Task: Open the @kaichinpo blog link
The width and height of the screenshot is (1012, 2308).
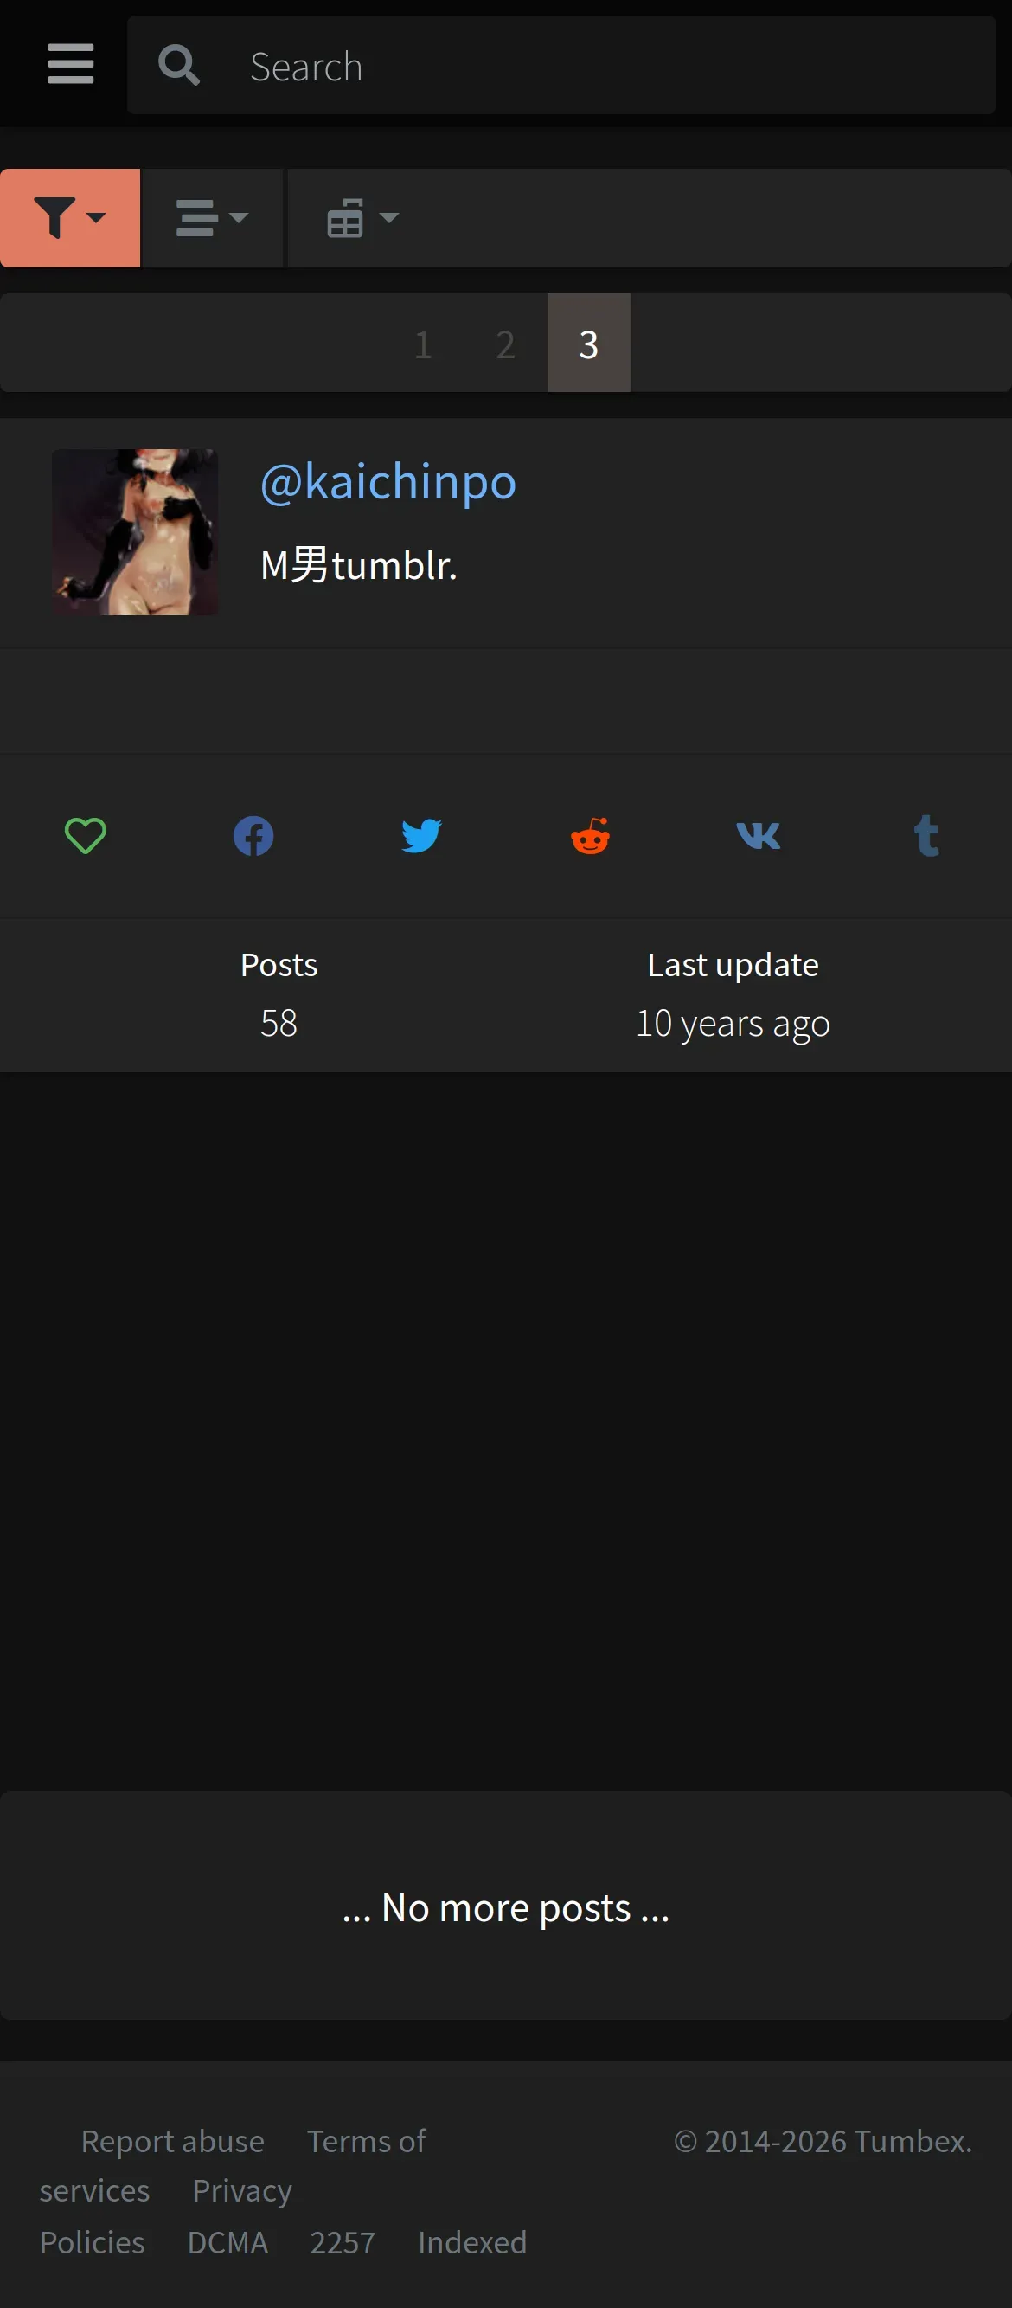Action: [x=388, y=482]
